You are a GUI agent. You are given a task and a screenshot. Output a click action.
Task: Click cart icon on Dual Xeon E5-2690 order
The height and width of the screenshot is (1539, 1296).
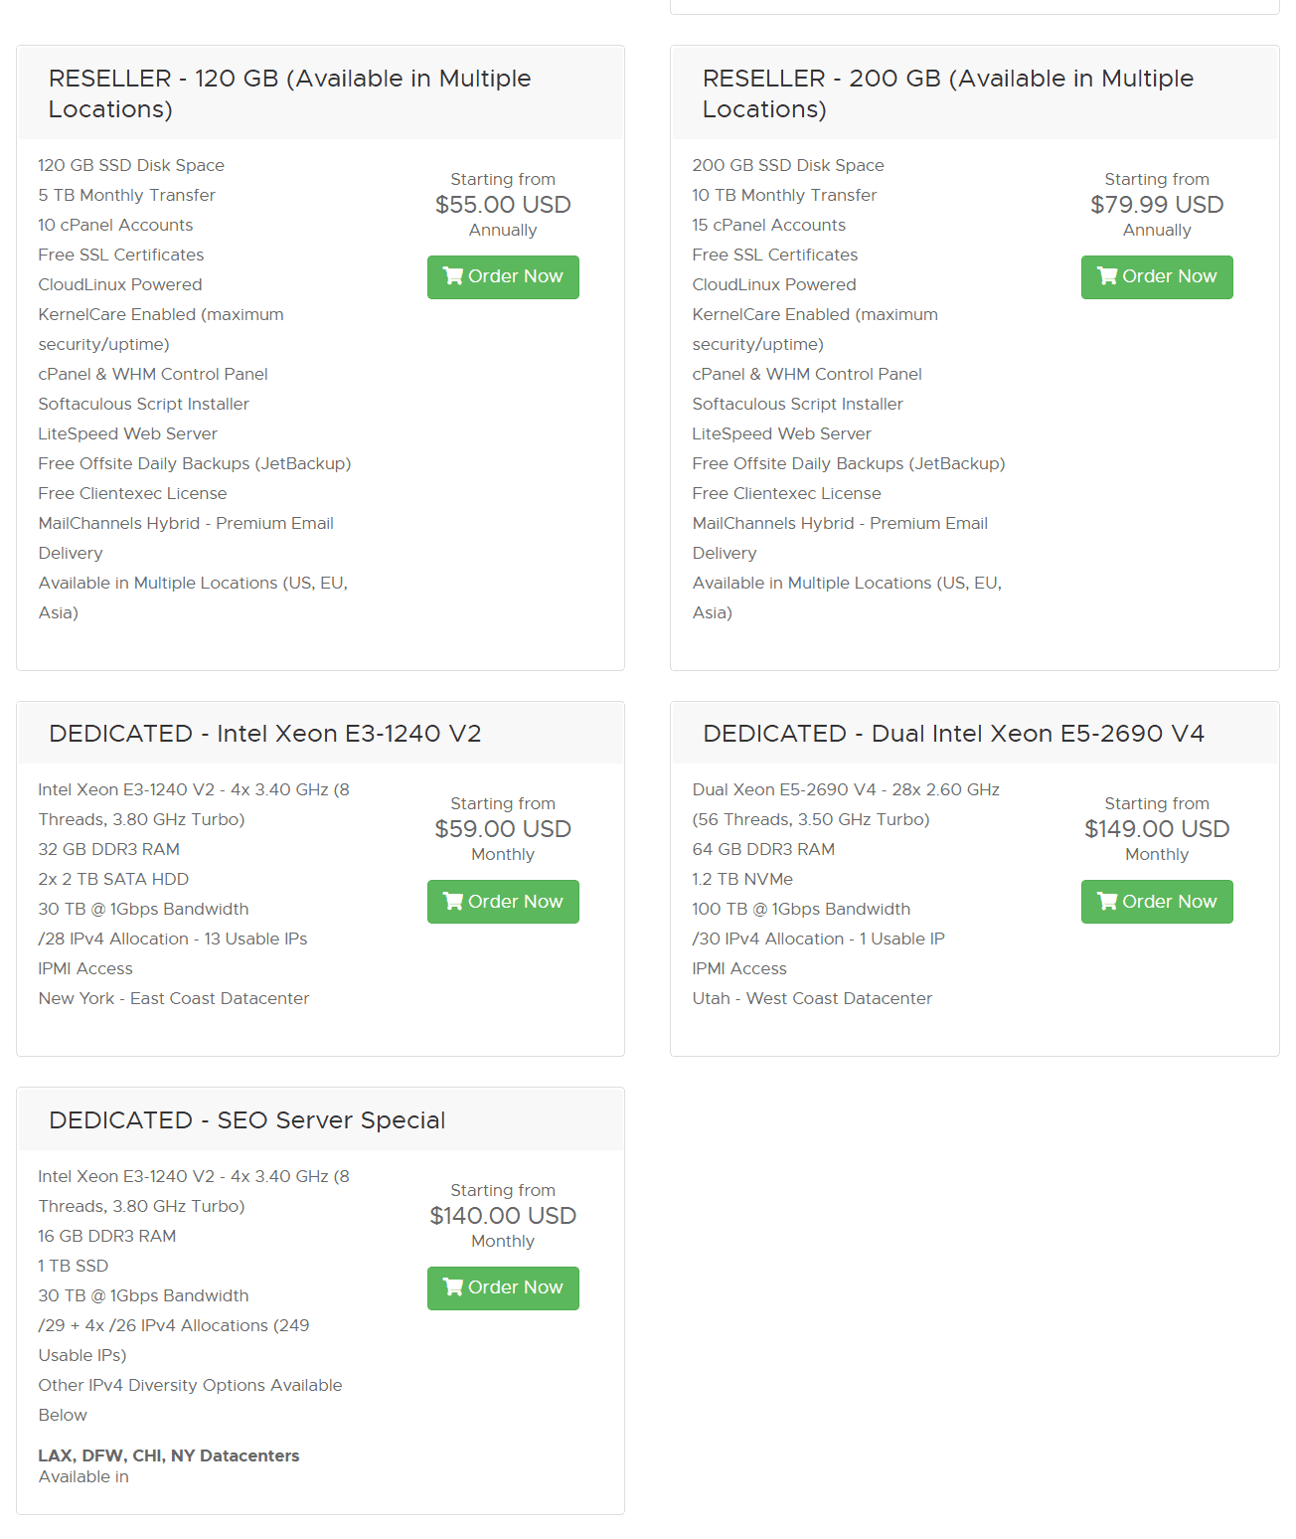(1107, 902)
